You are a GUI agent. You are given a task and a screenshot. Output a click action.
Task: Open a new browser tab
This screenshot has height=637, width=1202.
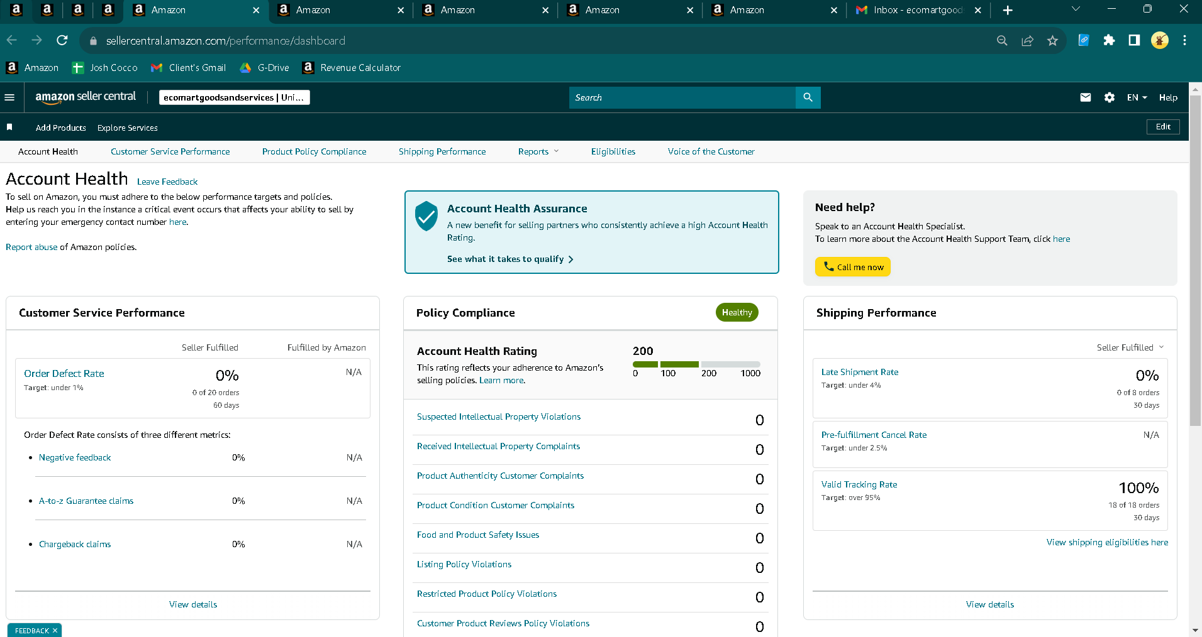(x=1008, y=10)
